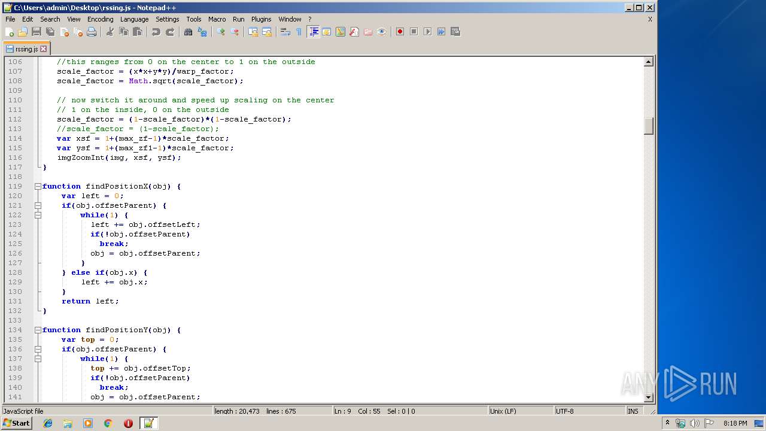Image resolution: width=766 pixels, height=431 pixels.
Task: Open the Language menu
Action: click(x=134, y=19)
